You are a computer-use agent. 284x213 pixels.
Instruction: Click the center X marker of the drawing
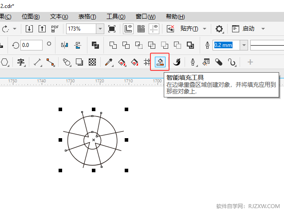[94, 140]
